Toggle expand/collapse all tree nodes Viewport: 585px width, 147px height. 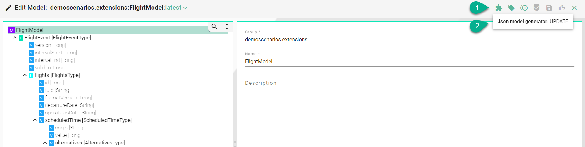pos(227,27)
